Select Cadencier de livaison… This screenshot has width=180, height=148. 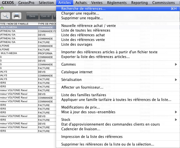tap(118, 129)
